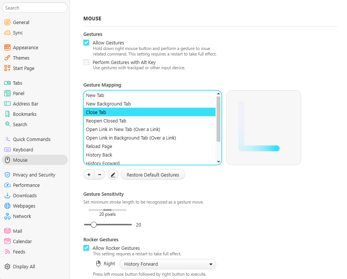Disable the Allow Gestures checkbox
Viewport: 347px width, 279px height.
pos(86,43)
